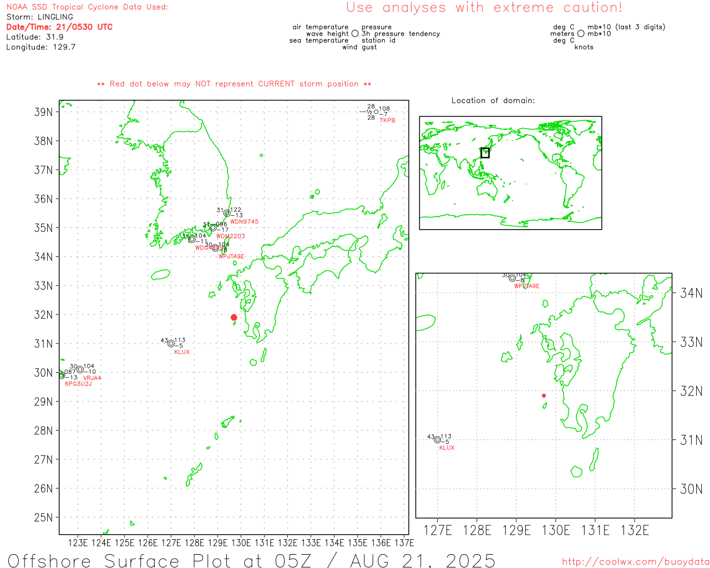Click 32N latitude label on main map
This screenshot has width=710, height=568.
[43, 315]
